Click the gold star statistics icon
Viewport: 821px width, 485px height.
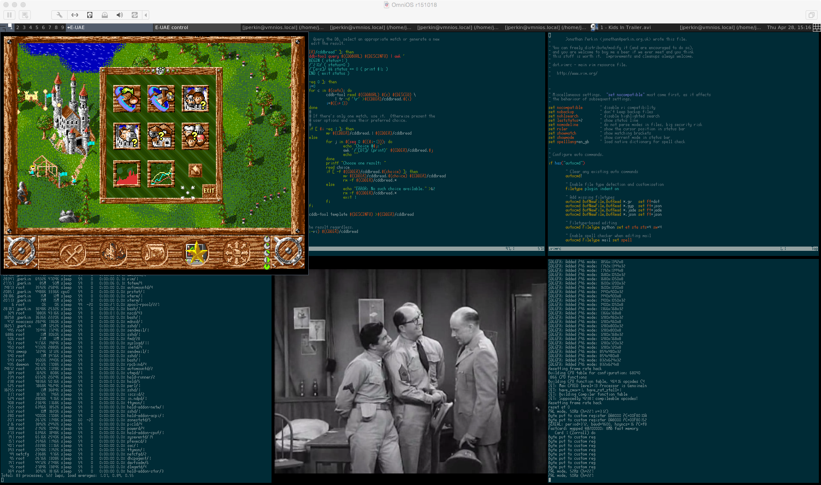(x=197, y=253)
